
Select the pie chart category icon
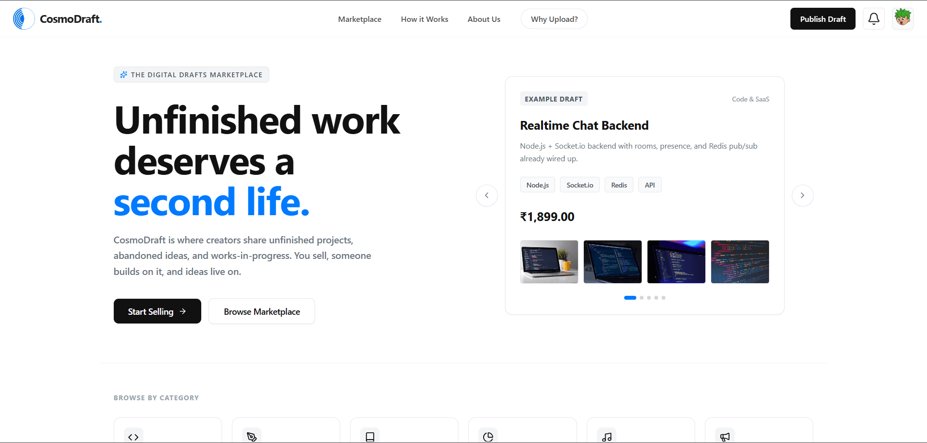pyautogui.click(x=488, y=437)
